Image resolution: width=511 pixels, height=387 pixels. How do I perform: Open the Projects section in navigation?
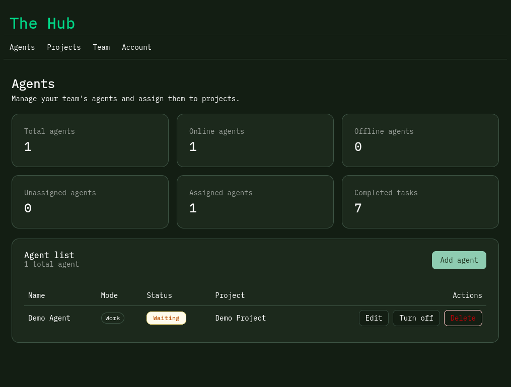tap(63, 47)
